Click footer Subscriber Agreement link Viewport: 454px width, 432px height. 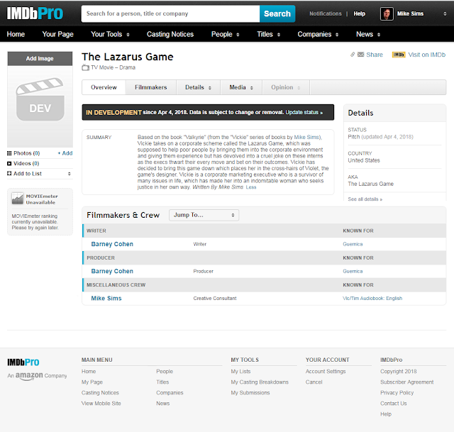pos(406,382)
